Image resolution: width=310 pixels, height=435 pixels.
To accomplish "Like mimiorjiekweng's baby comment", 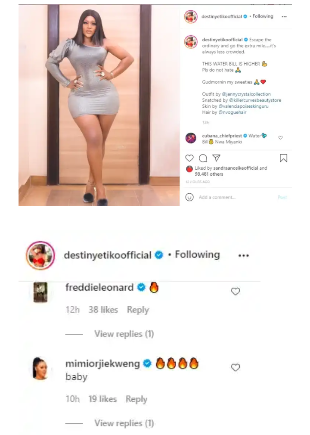I will 236,367.
